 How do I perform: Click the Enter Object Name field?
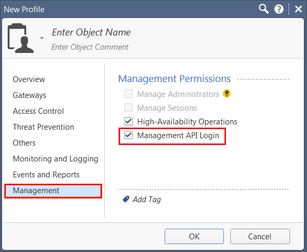click(91, 32)
